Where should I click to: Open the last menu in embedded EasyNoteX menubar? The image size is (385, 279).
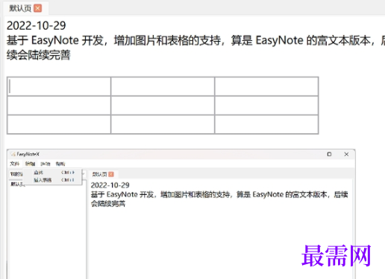coord(60,164)
